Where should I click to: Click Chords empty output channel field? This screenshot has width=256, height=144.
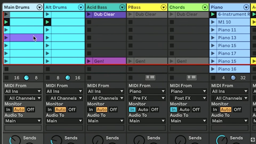coord(188,128)
